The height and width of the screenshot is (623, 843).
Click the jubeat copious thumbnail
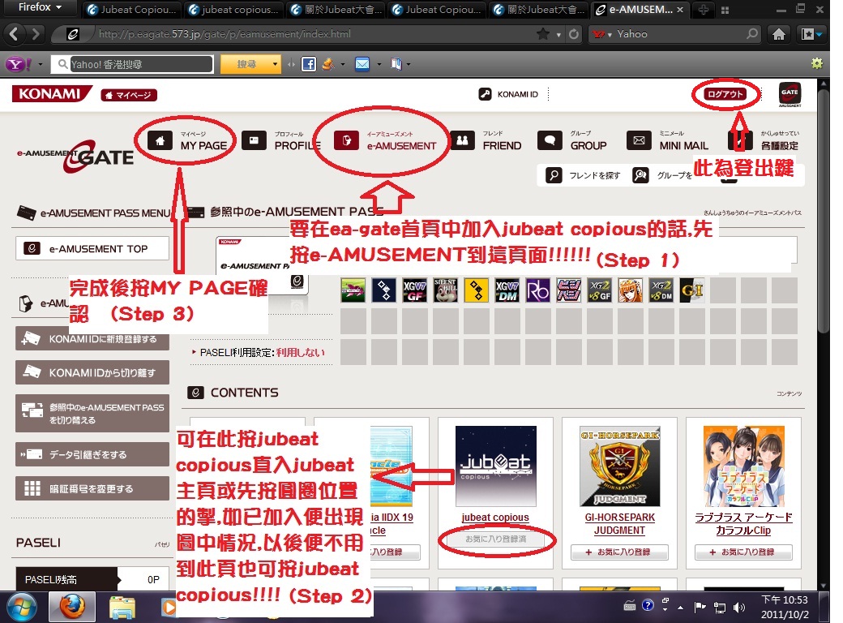496,466
